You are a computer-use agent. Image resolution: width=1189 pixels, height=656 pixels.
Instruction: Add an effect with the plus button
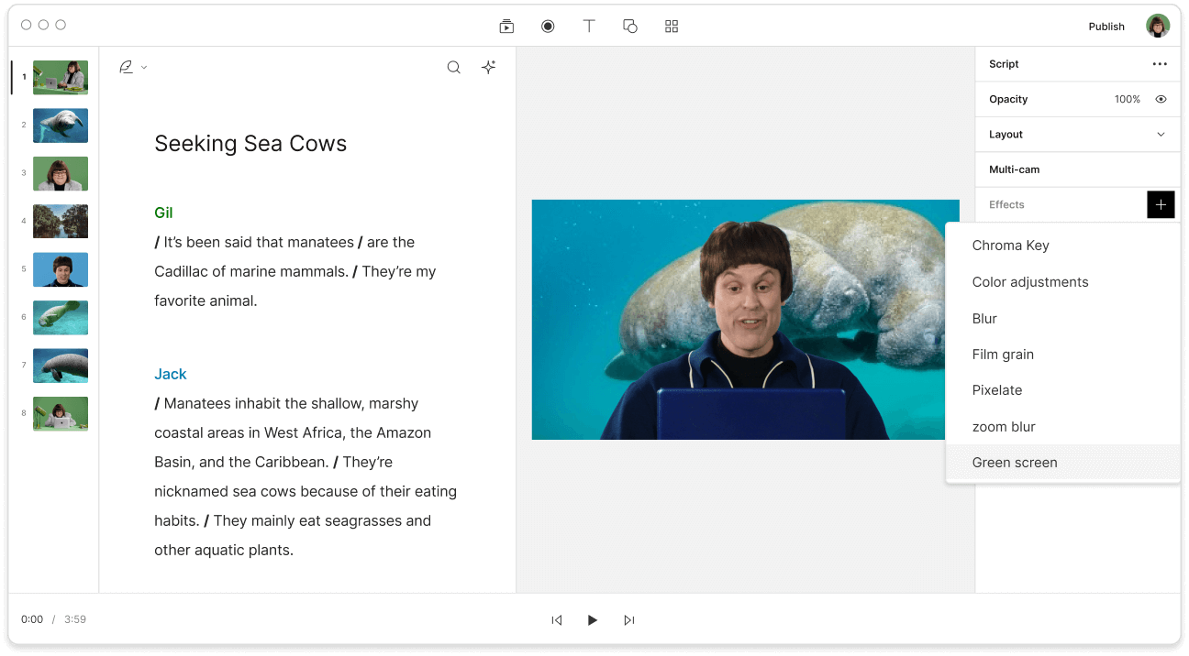point(1161,204)
